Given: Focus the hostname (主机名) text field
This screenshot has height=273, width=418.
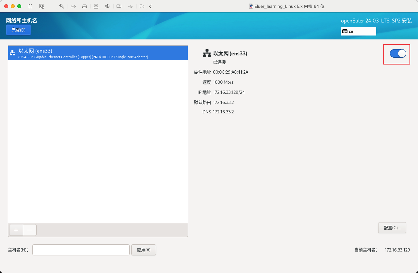Looking at the screenshot, I should (81, 250).
